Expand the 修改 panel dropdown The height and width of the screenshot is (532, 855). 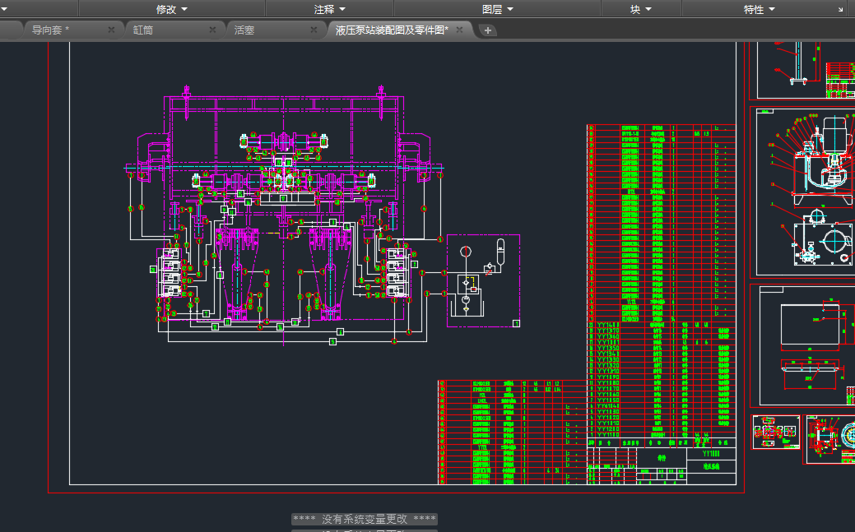tap(172, 9)
